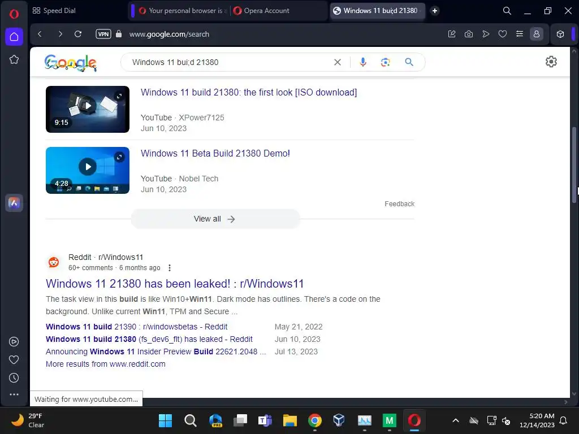Viewport: 579px width, 434px height.
Task: Open the green M app on the taskbar
Action: click(389, 420)
